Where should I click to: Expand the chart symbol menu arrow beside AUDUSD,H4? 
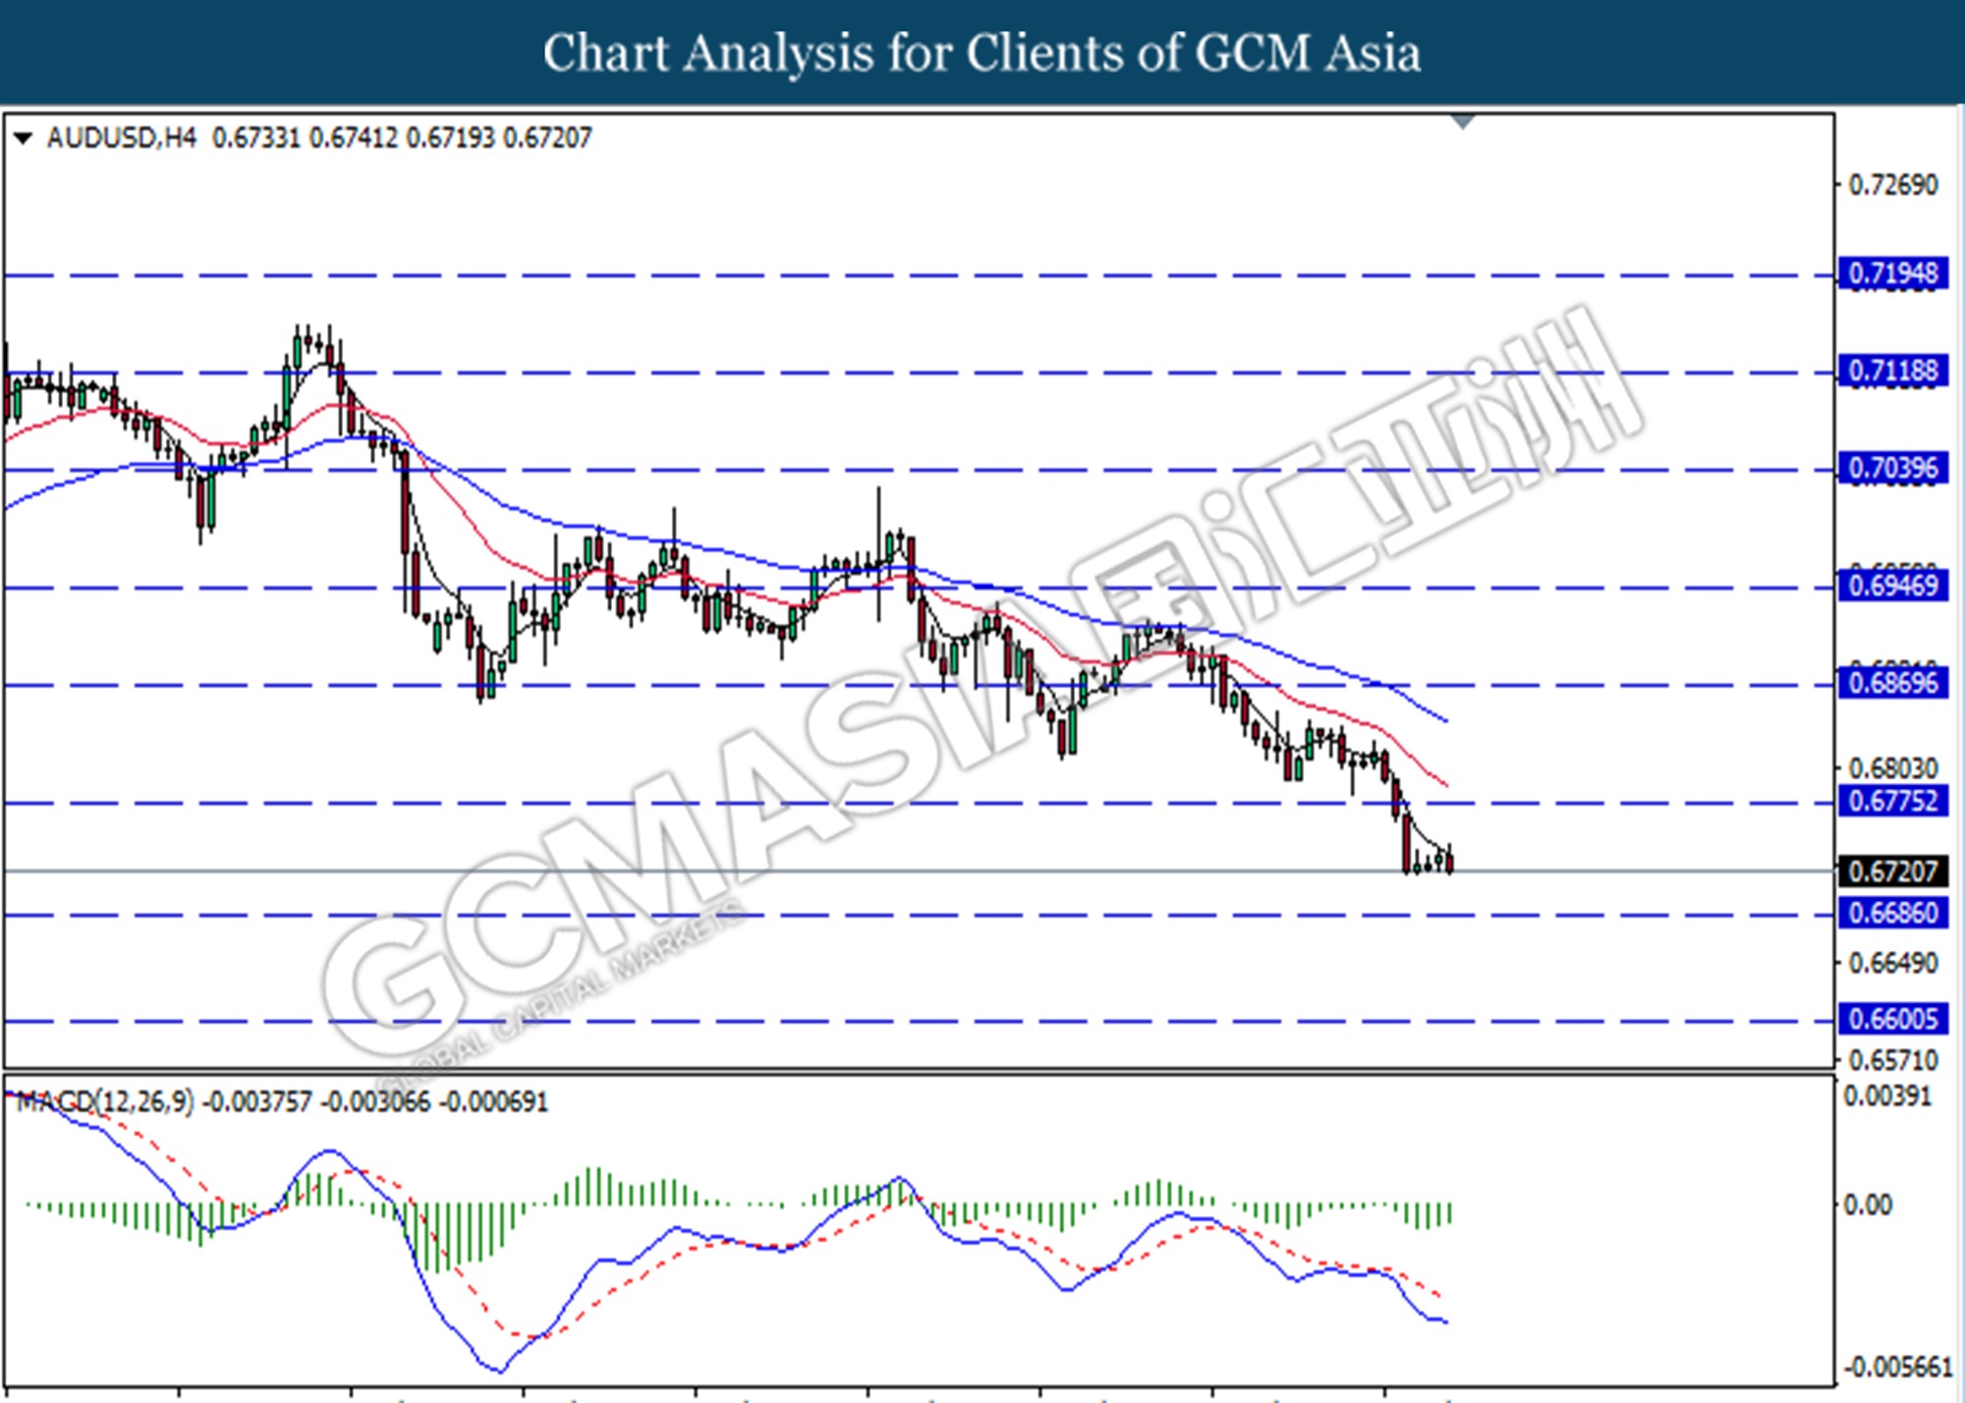[24, 139]
